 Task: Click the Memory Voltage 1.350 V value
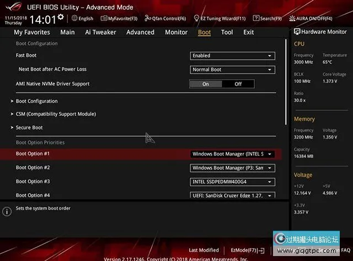pos(330,137)
